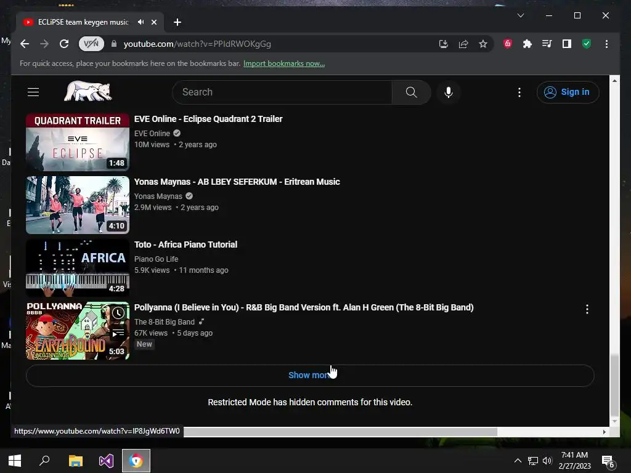The height and width of the screenshot is (473, 631).
Task: Visit The 8-Bit Big Band channel
Action: click(x=164, y=321)
